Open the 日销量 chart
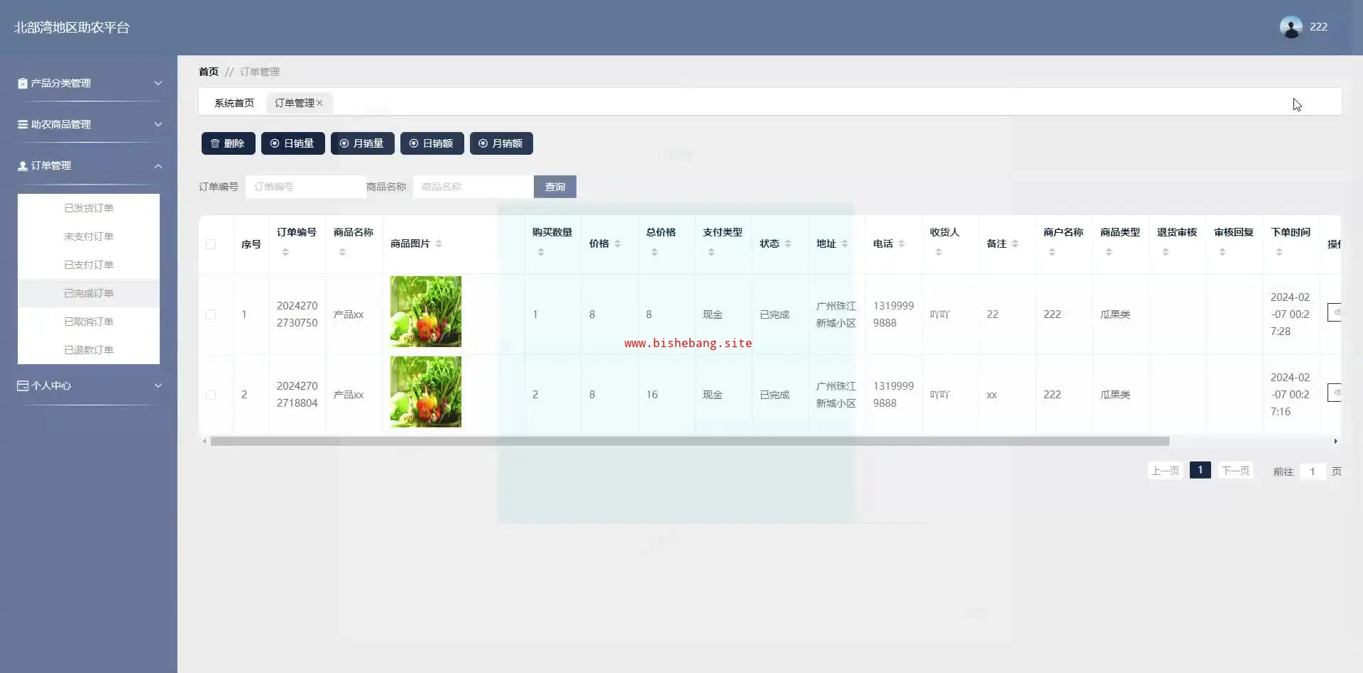This screenshot has height=673, width=1363. (x=292, y=143)
